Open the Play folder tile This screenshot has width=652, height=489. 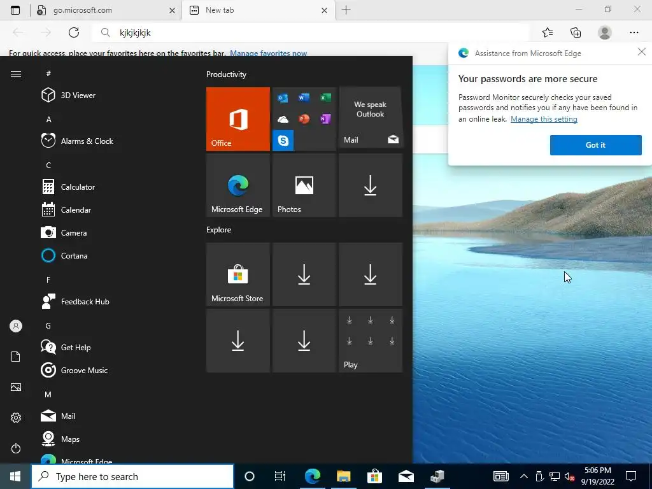click(371, 341)
